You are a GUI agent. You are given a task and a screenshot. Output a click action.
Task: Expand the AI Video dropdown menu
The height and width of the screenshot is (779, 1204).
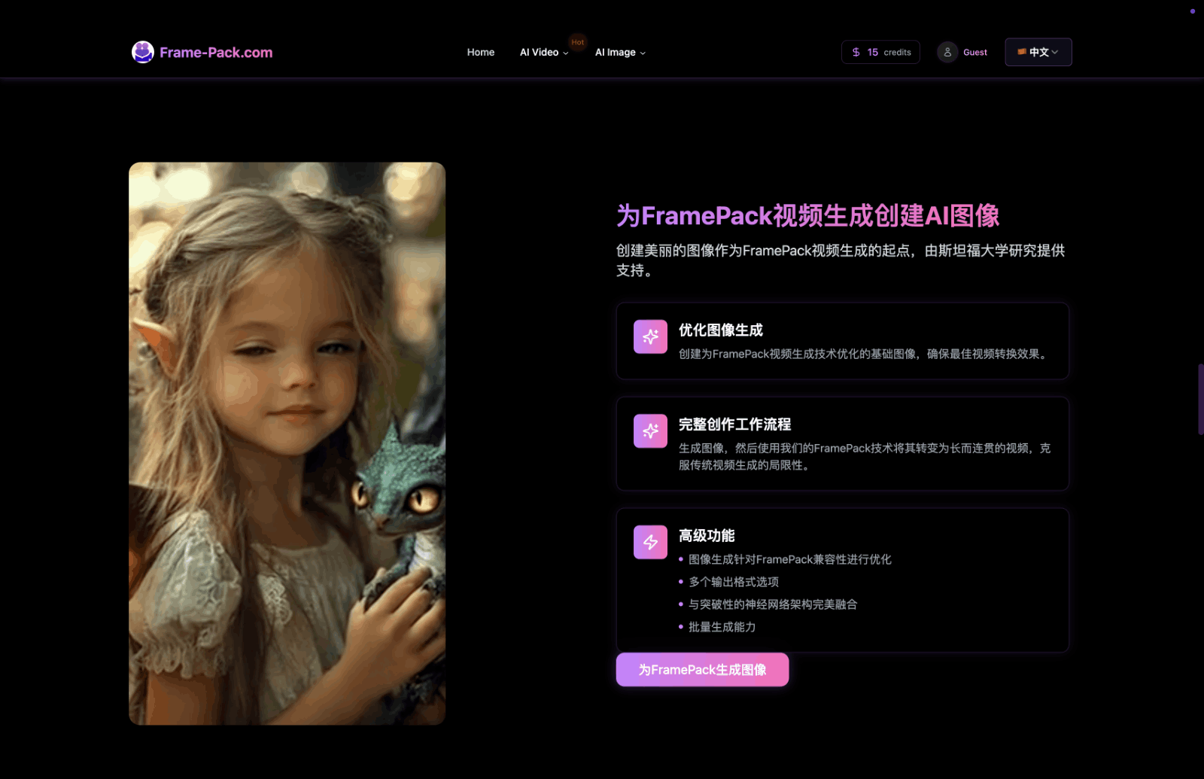click(x=544, y=52)
